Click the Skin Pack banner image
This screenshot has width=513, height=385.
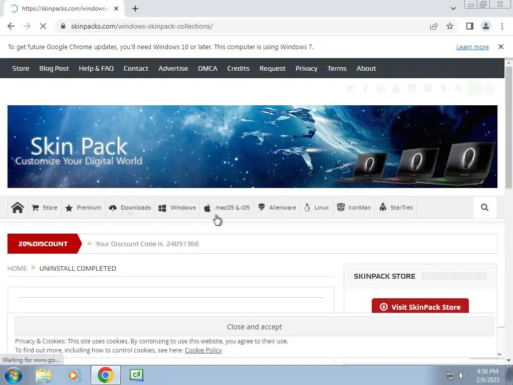coord(252,146)
